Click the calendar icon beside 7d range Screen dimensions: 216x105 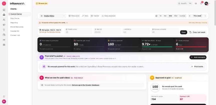point(156,16)
